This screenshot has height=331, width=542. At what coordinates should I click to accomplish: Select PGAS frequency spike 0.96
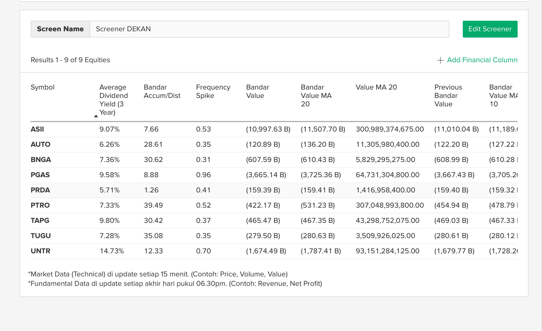pyautogui.click(x=203, y=175)
